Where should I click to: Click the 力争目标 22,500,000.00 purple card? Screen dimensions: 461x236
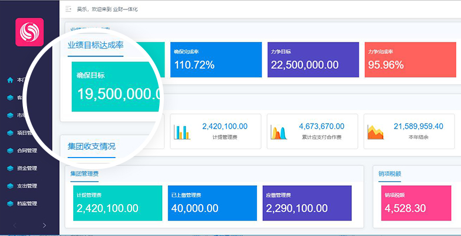[x=313, y=60]
